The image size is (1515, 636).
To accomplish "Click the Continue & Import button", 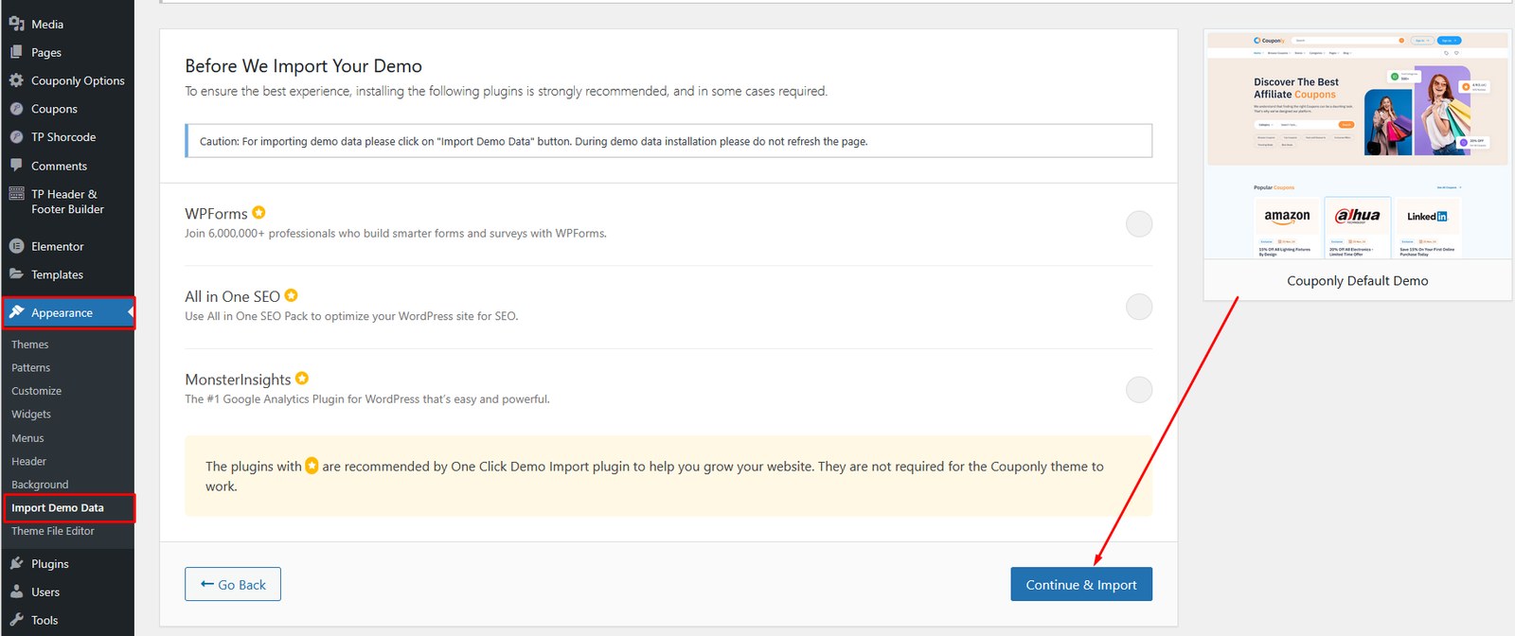I will (1080, 585).
